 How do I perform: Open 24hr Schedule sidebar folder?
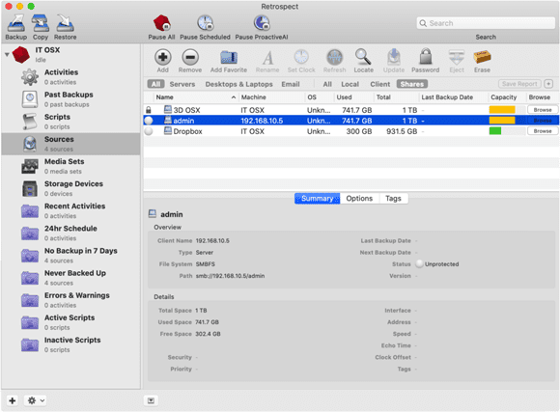[70, 233]
